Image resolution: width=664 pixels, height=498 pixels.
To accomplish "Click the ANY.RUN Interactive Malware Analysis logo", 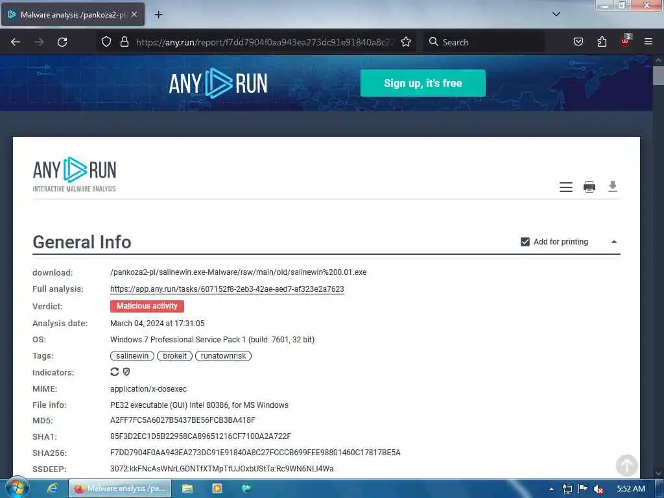I will point(75,174).
